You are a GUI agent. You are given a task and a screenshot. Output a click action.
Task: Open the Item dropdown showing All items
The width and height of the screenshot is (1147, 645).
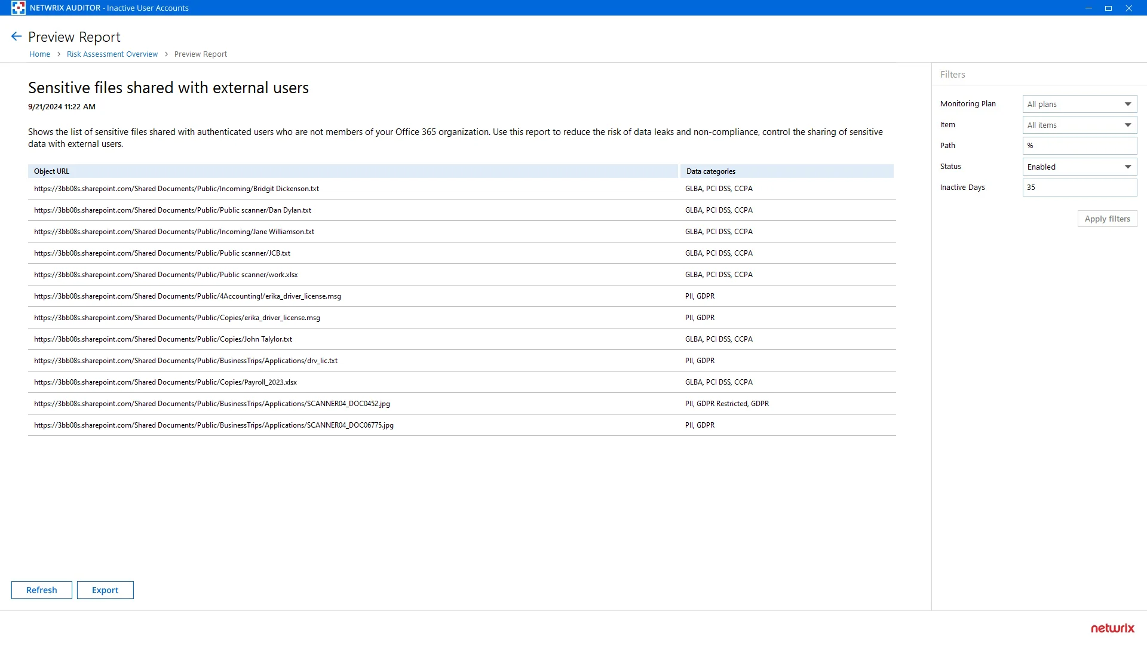1079,125
